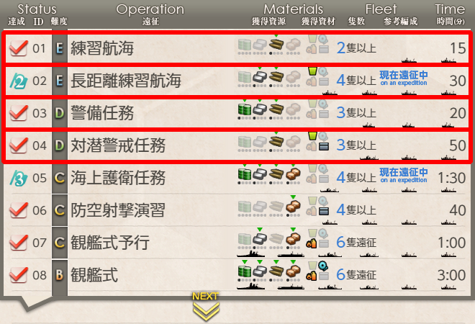Toggle the completed checkmark for expedition 06

19,210
